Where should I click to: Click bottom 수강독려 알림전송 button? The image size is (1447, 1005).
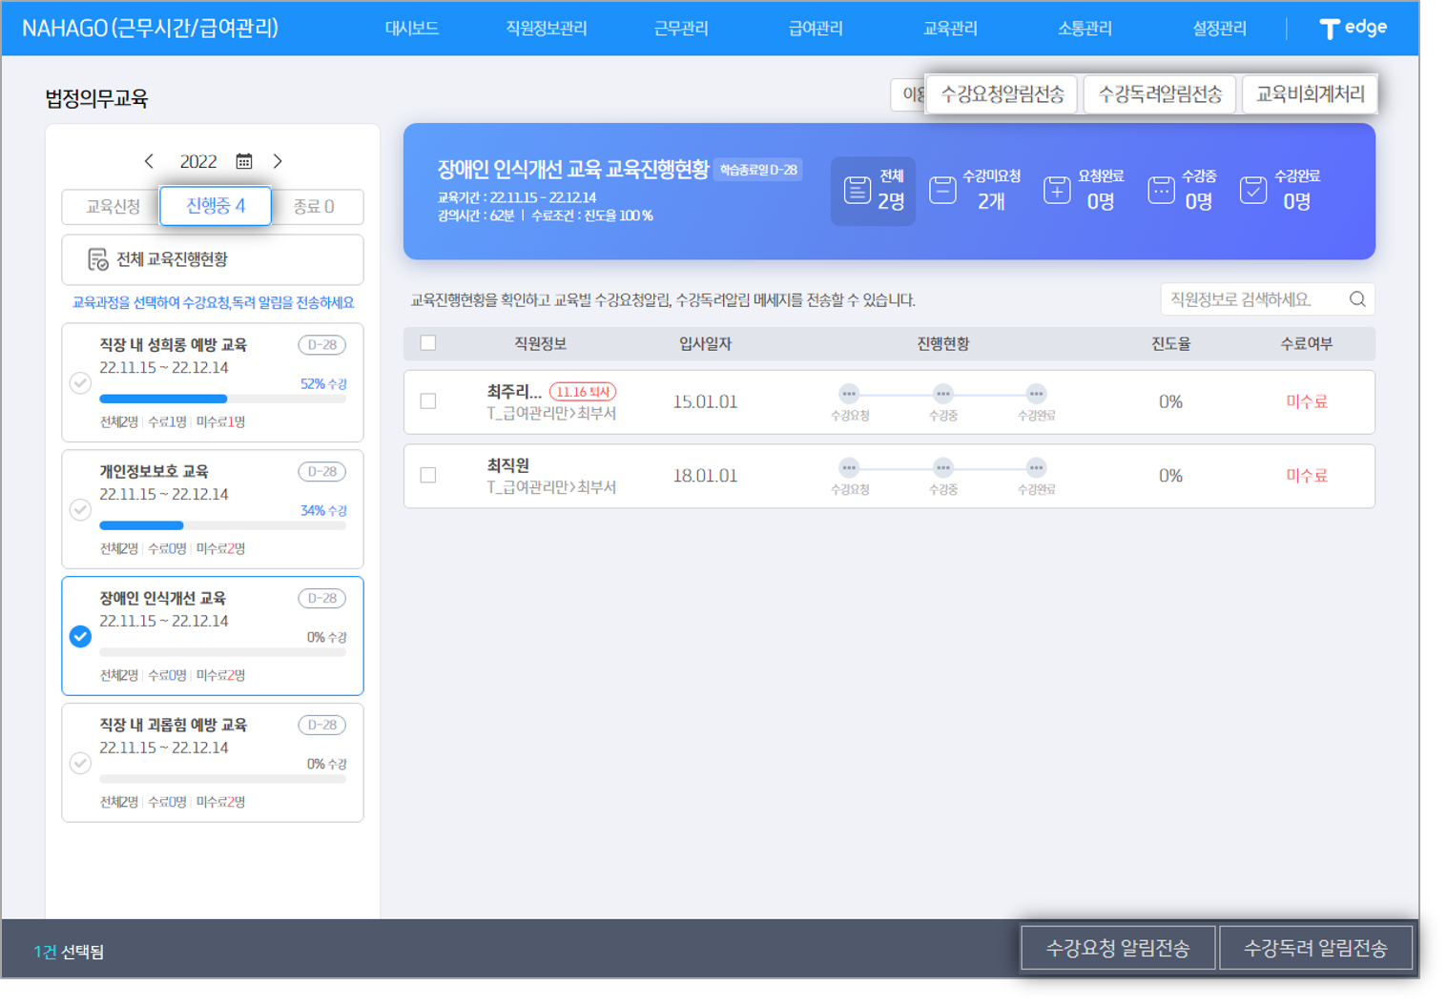point(1315,948)
